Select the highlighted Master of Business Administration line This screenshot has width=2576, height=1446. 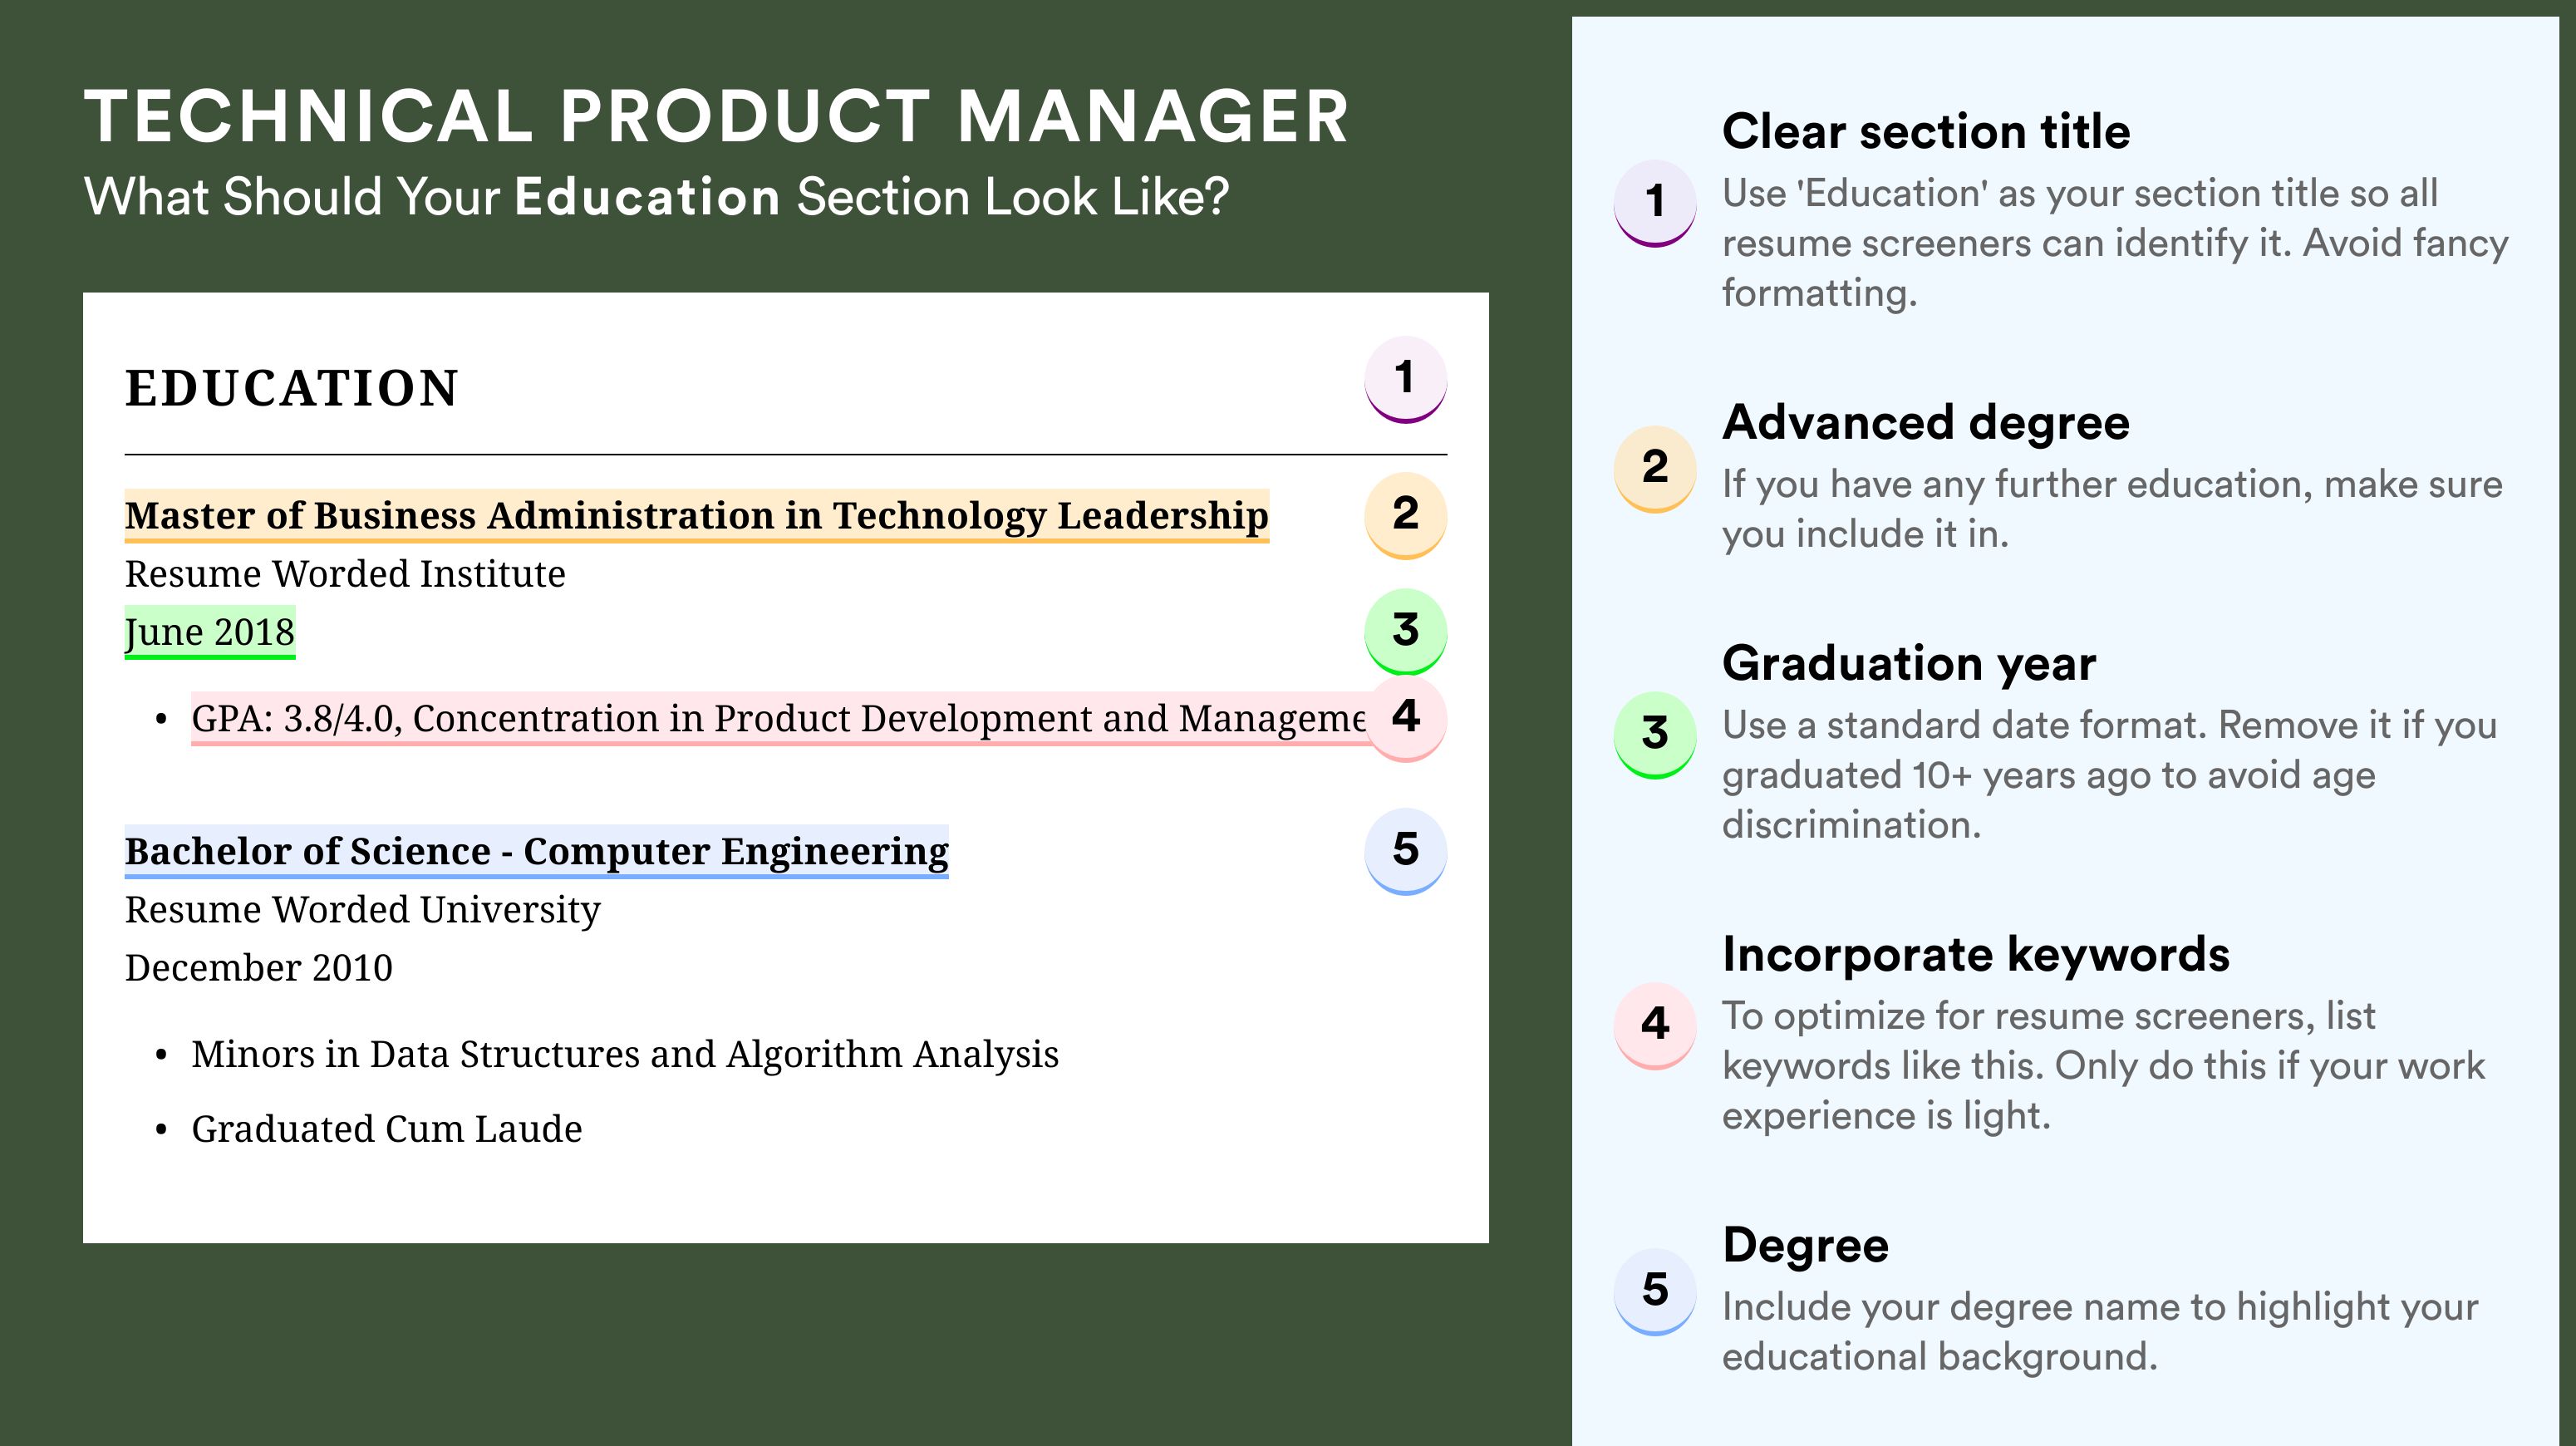697,516
